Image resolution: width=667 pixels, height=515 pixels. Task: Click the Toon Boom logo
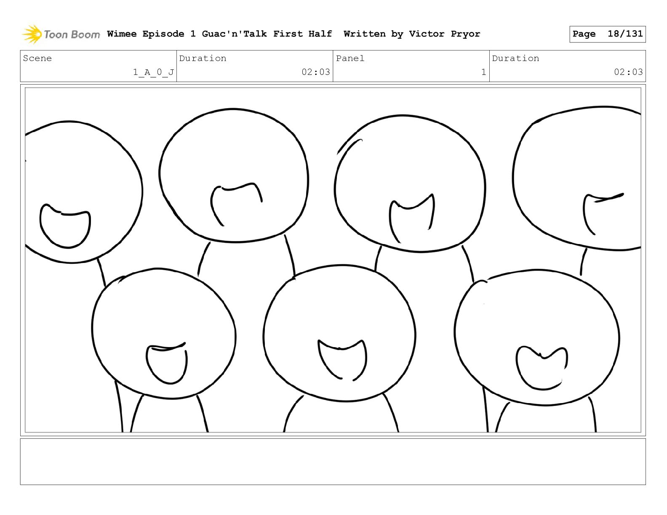(x=61, y=34)
